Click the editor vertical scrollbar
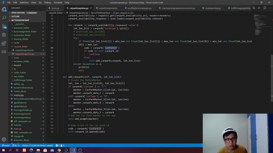This screenshot has height=153, width=273. click(x=272, y=78)
